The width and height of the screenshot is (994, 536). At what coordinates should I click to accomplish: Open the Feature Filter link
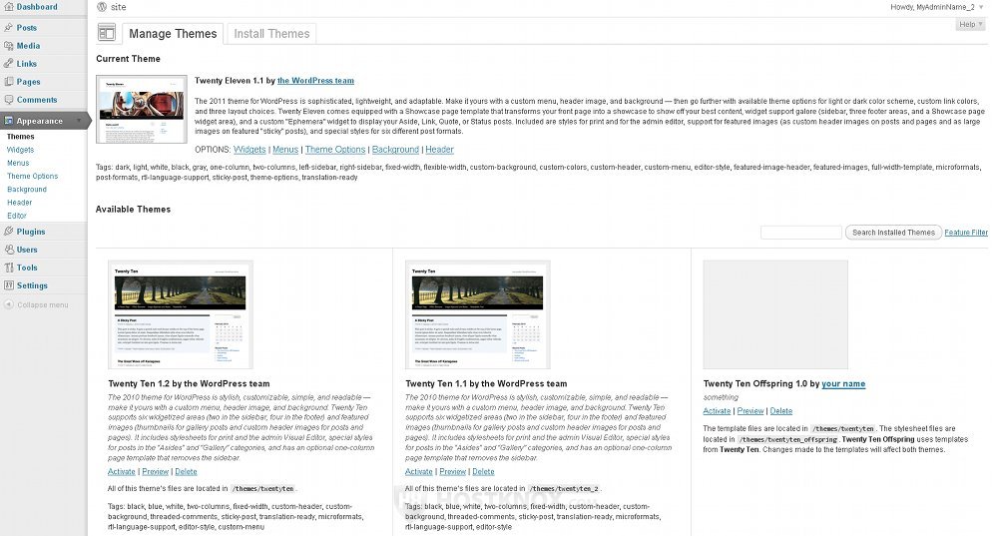pos(966,233)
